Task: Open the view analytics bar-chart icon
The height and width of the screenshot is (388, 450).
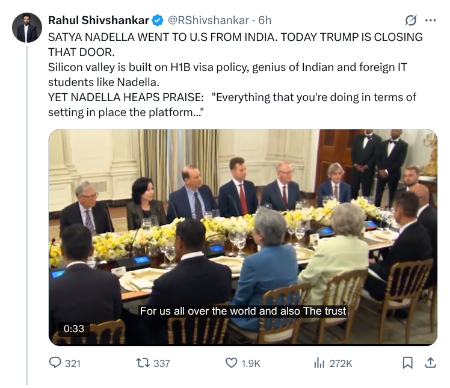Action: click(x=319, y=363)
